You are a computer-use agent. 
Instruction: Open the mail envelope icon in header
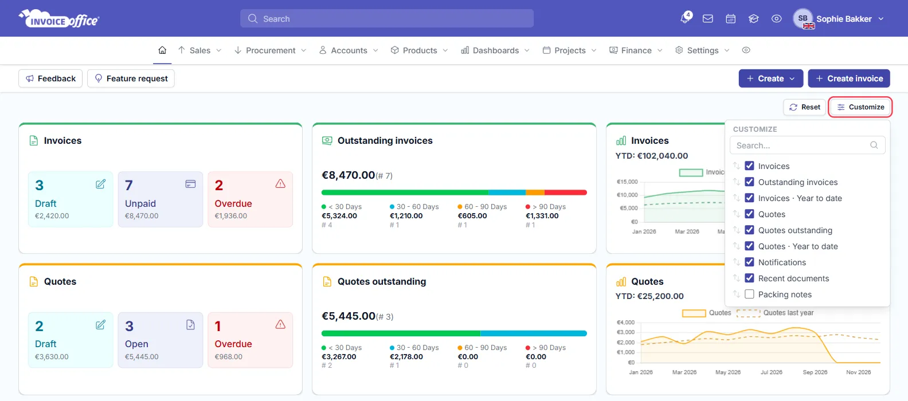tap(708, 19)
